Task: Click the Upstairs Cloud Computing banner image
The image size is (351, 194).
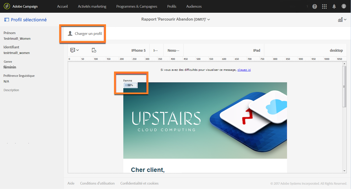Action: (x=205, y=120)
